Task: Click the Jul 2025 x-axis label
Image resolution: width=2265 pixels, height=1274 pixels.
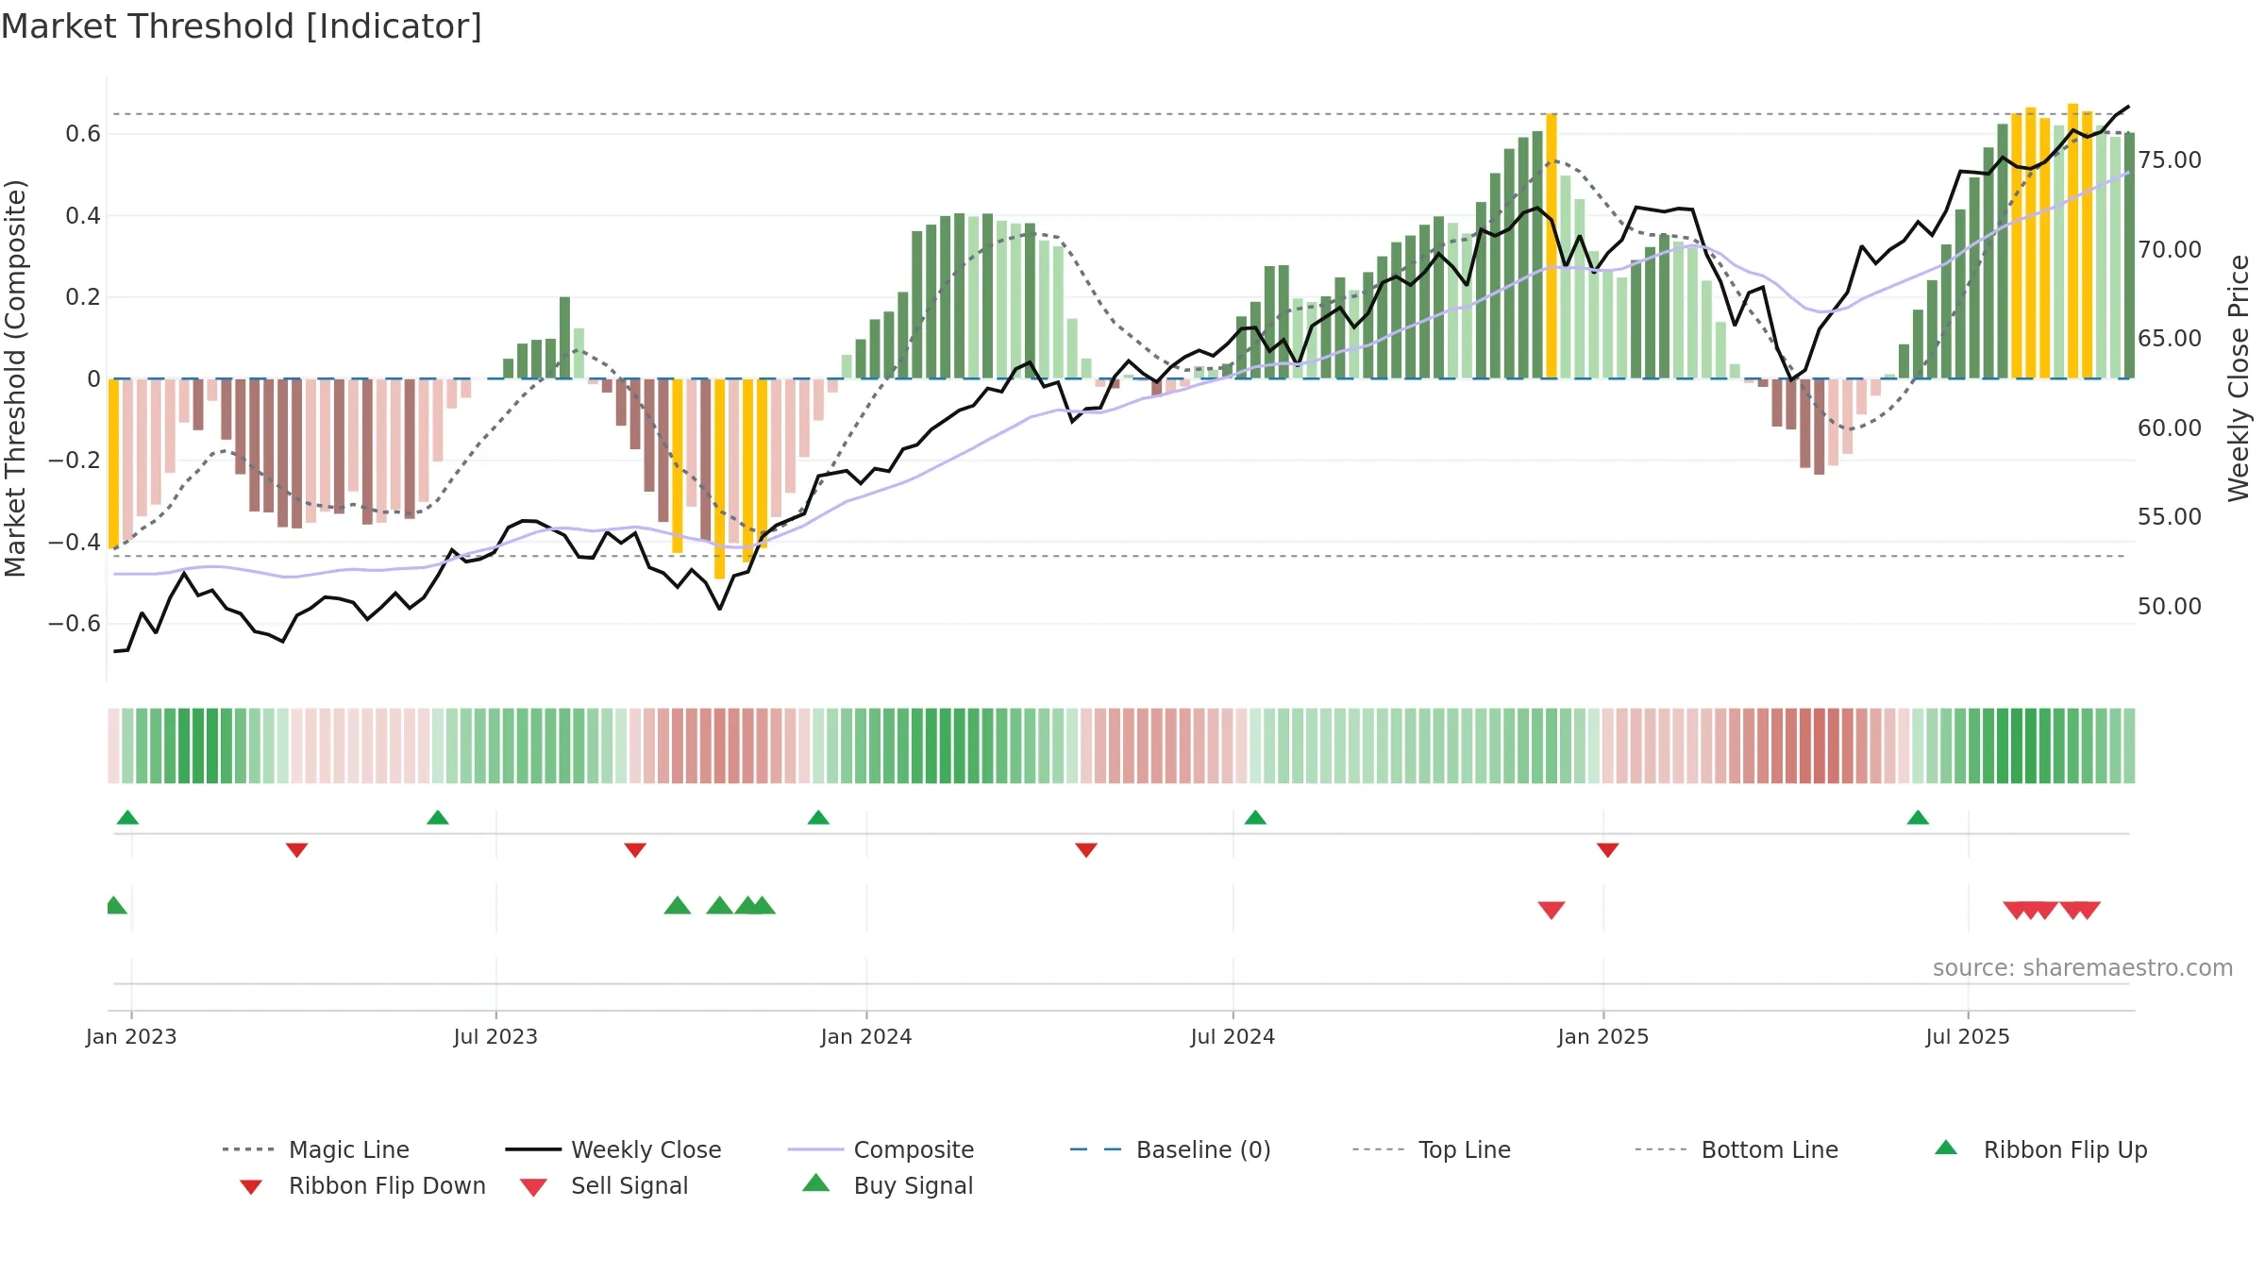Action: (x=1968, y=1036)
